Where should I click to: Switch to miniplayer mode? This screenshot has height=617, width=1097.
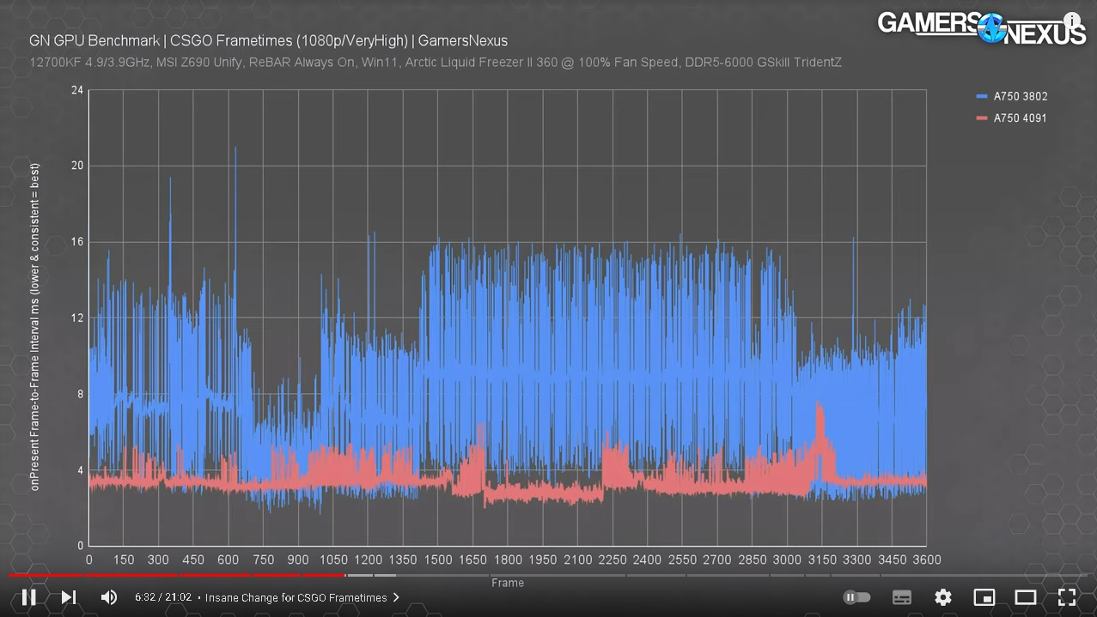point(984,597)
